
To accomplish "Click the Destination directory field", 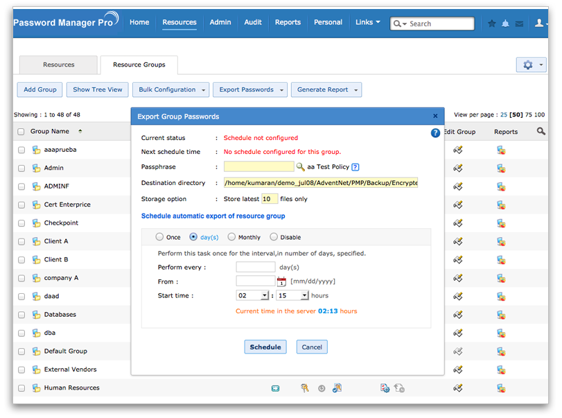I will (321, 182).
